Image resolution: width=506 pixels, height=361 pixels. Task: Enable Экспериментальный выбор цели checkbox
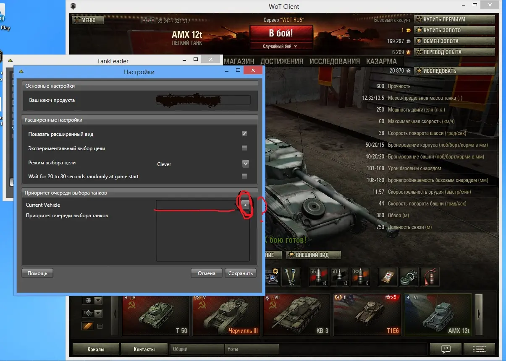click(244, 148)
